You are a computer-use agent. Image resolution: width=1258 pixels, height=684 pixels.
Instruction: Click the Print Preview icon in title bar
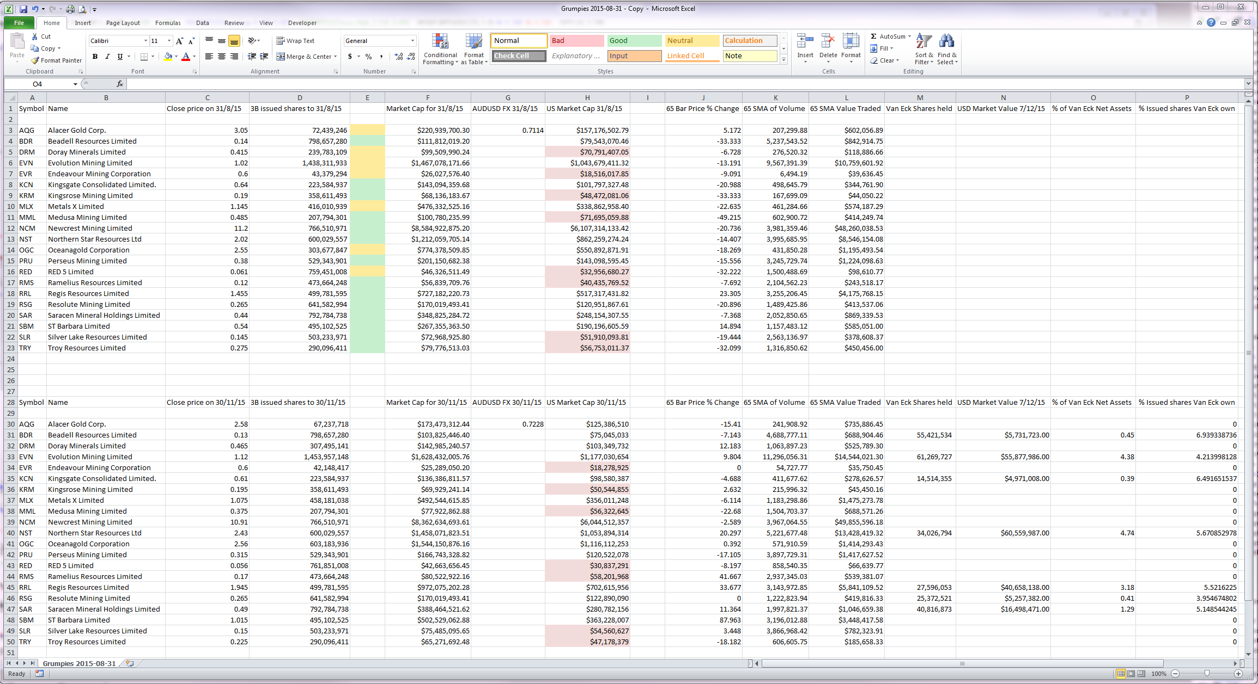pyautogui.click(x=82, y=9)
